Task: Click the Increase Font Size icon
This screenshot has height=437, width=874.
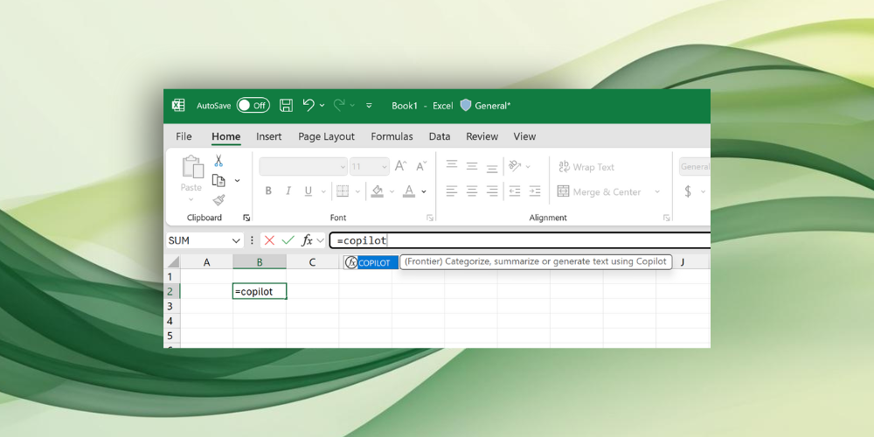Action: 401,166
